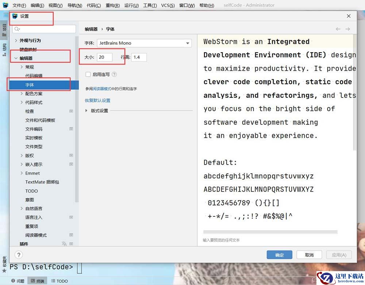The height and width of the screenshot is (285, 365).
Task: Click project-level icon beside 检查
Action: (x=71, y=111)
